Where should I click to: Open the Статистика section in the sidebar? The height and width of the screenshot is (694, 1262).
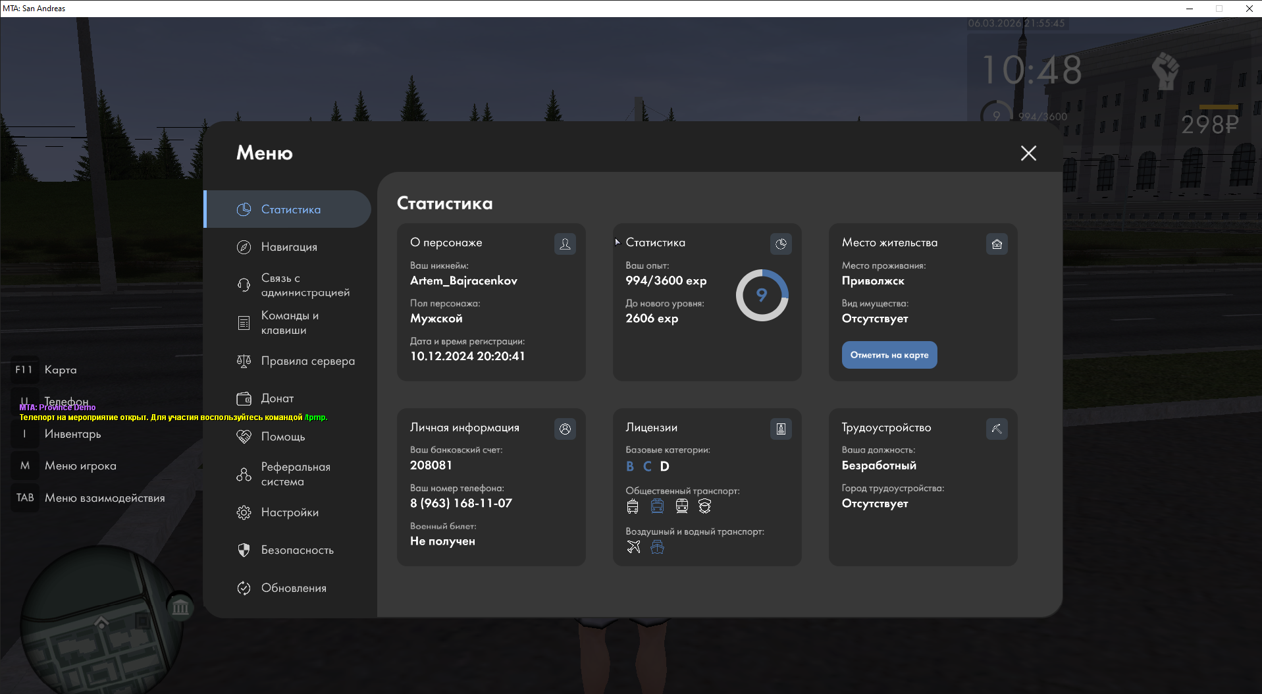coord(288,209)
